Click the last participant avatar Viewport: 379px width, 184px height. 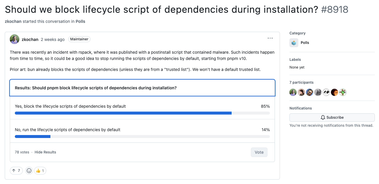343,92
